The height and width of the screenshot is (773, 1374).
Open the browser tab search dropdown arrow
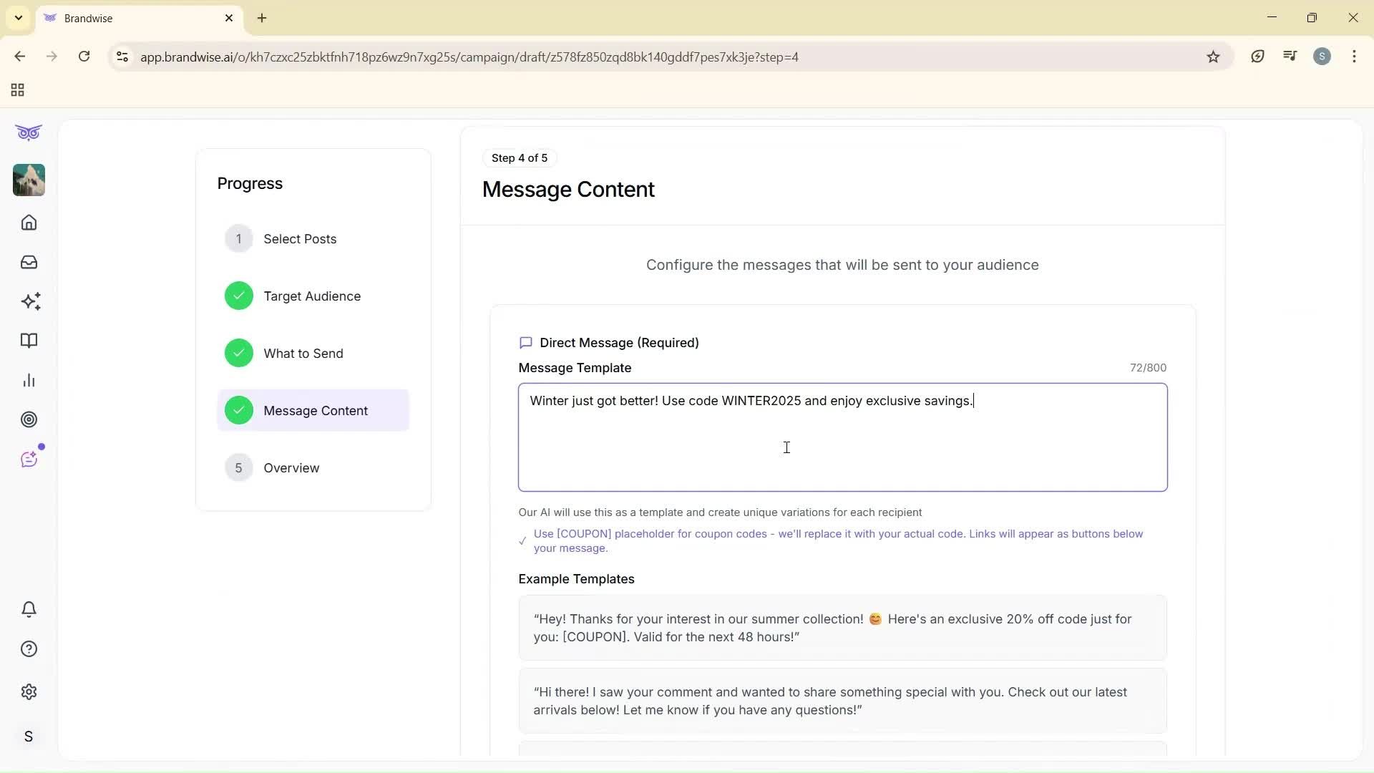(19, 18)
